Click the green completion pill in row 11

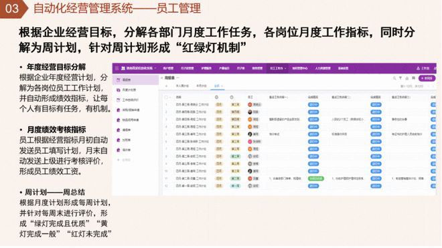pyautogui.click(x=316, y=178)
